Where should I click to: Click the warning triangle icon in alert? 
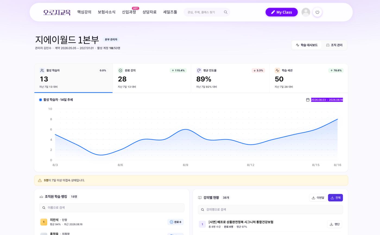click(x=40, y=180)
